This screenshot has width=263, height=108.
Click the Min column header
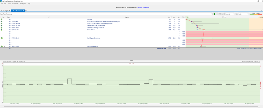(174, 17)
